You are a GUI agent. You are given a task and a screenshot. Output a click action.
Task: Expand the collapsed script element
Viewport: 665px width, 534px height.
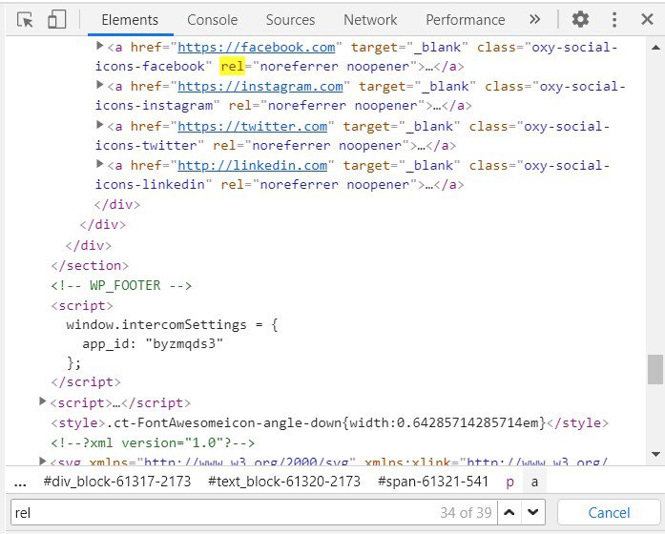coord(42,400)
